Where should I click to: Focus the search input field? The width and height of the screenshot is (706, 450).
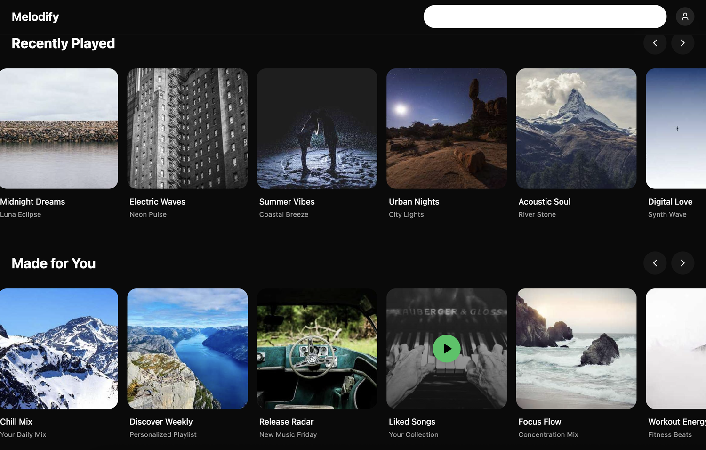click(x=545, y=16)
